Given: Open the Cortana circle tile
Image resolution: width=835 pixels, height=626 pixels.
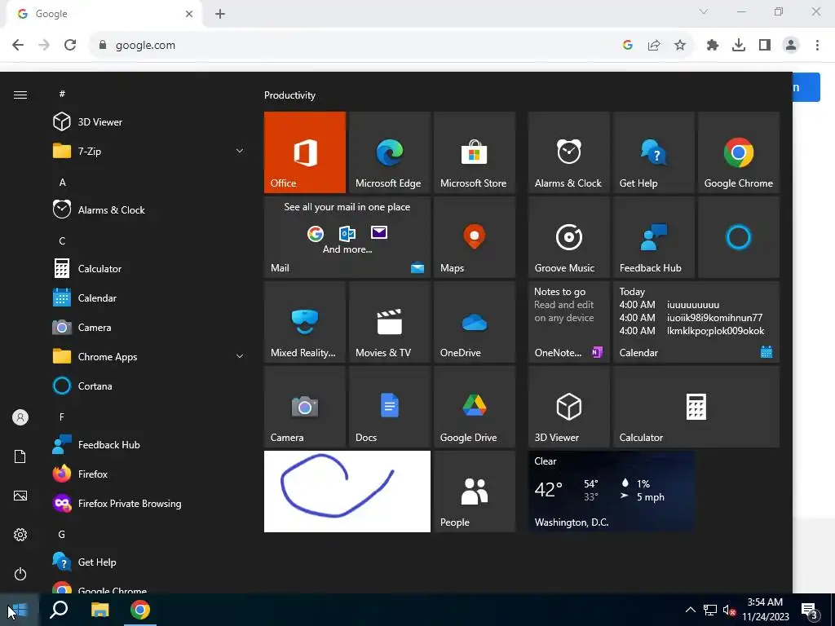Looking at the screenshot, I should pos(739,237).
